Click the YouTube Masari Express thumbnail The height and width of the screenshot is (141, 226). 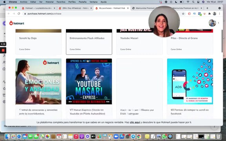89,81
